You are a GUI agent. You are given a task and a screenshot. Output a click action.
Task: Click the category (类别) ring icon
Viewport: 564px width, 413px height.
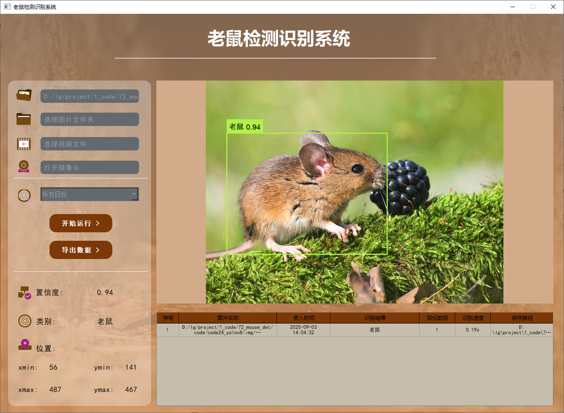[25, 321]
